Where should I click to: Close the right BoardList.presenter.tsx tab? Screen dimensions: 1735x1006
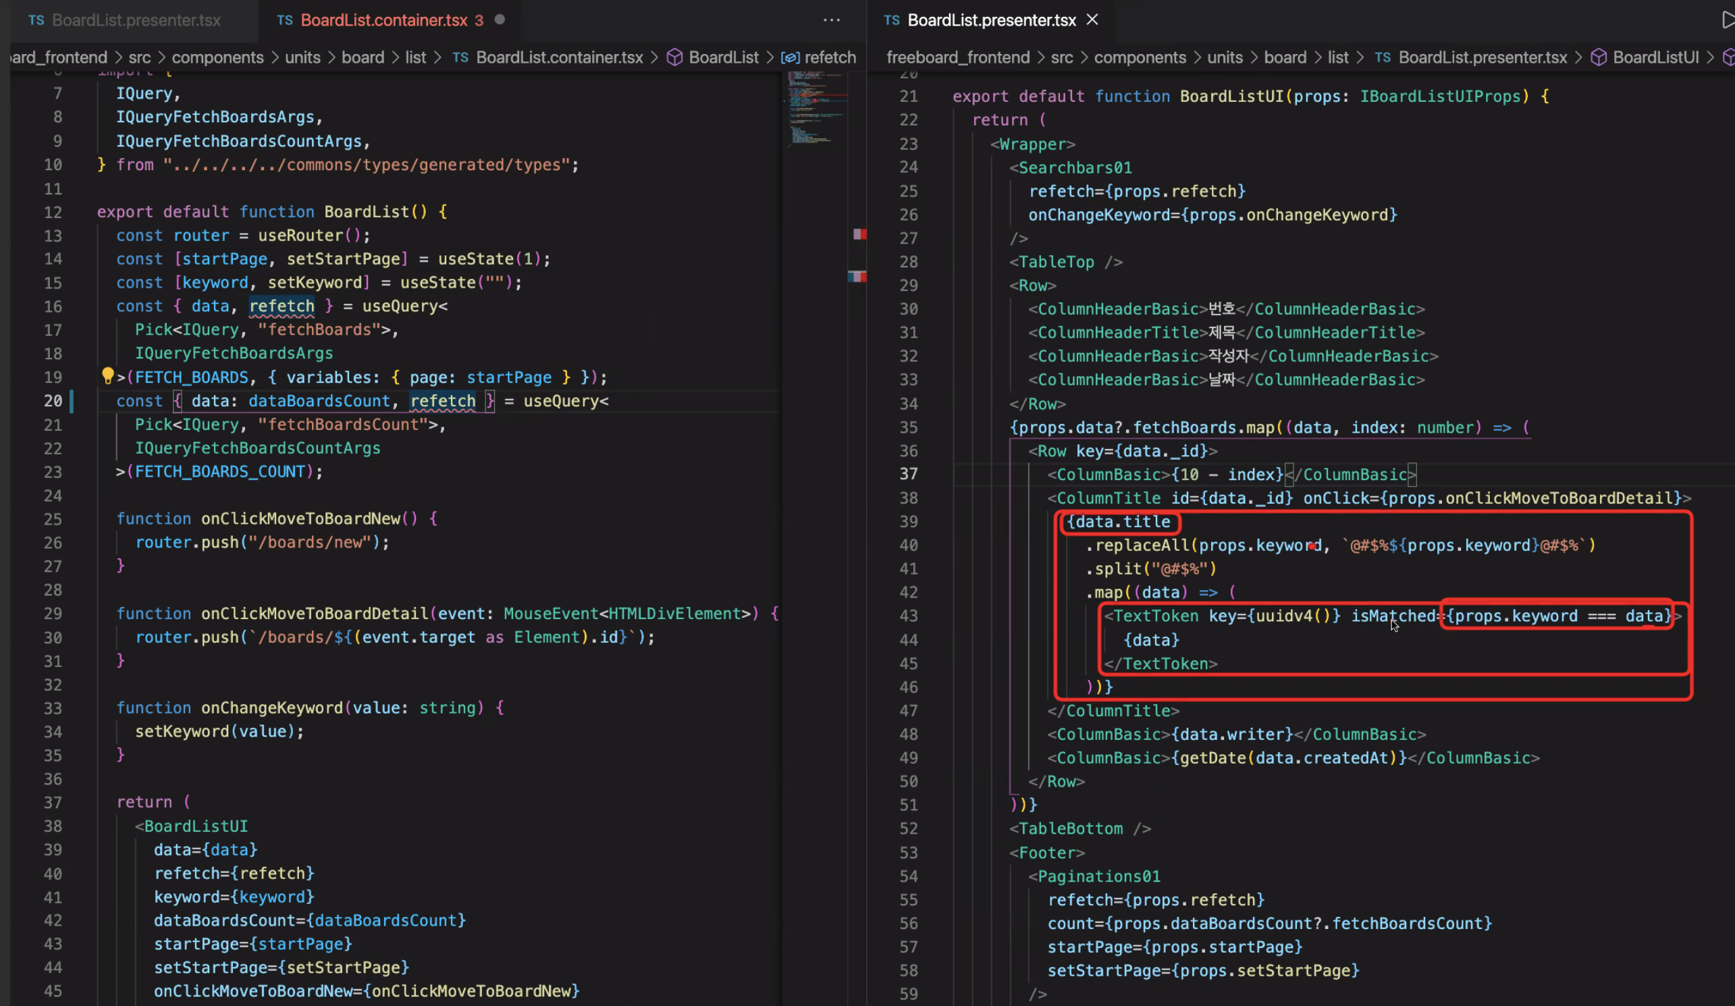[x=1092, y=20]
